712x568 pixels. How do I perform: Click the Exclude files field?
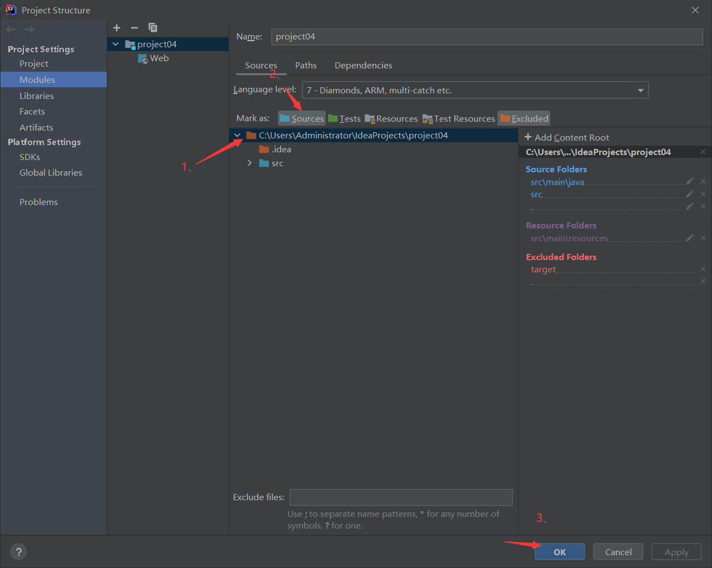401,497
